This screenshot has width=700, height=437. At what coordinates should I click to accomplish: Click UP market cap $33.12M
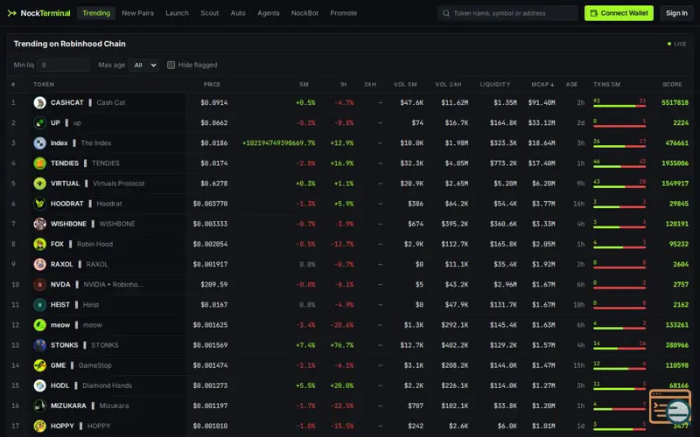[542, 122]
